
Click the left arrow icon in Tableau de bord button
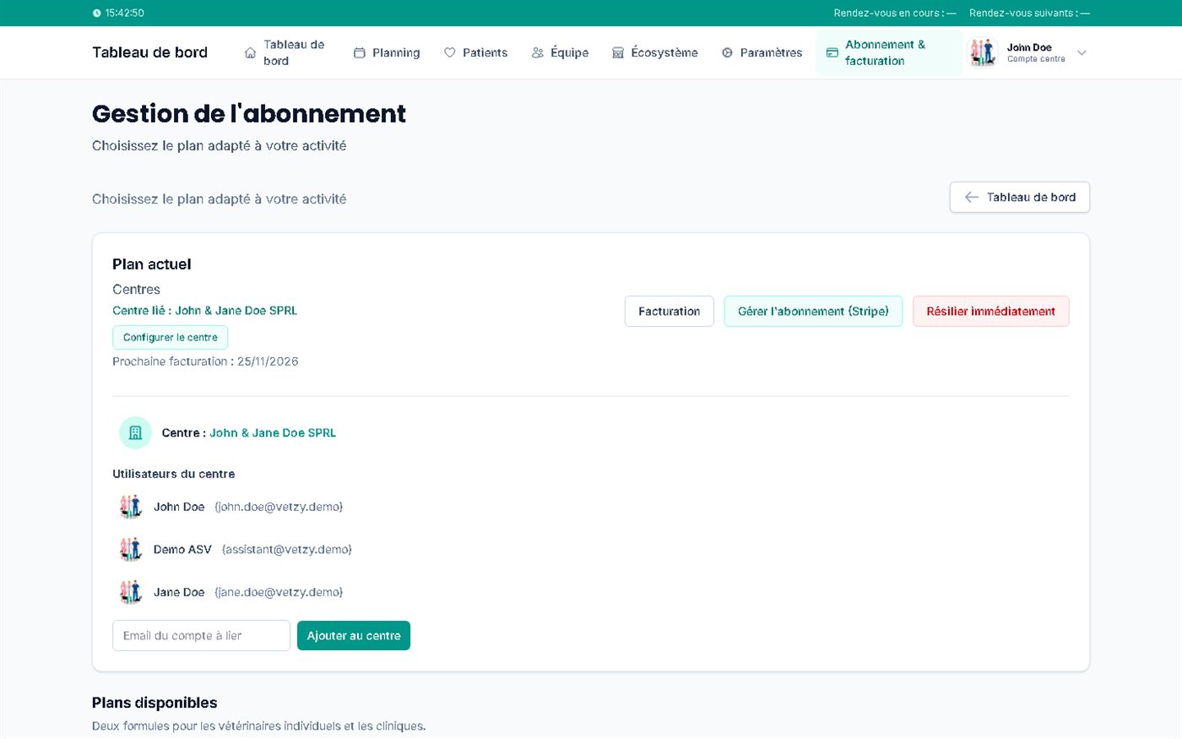(972, 197)
